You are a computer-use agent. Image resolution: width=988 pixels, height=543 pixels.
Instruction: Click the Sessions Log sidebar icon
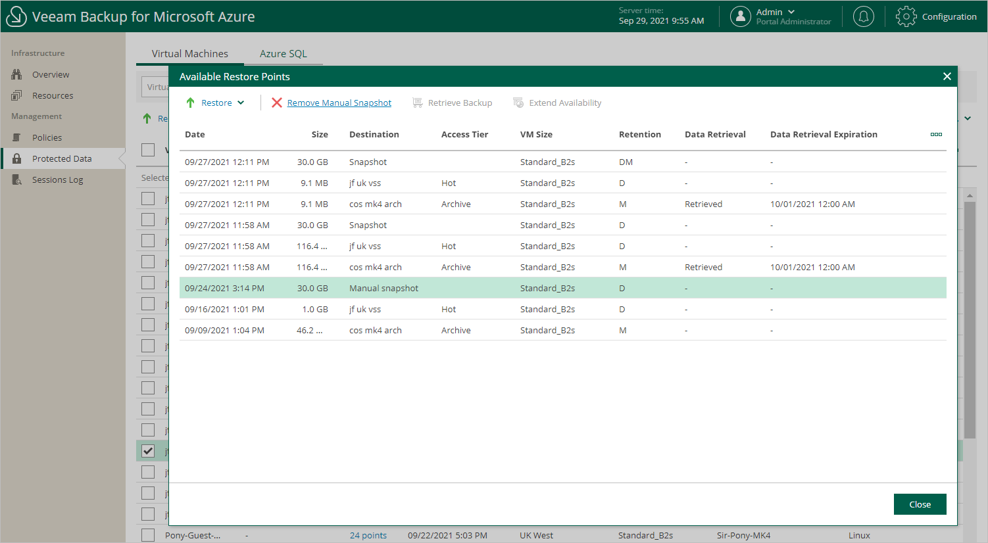tap(16, 179)
